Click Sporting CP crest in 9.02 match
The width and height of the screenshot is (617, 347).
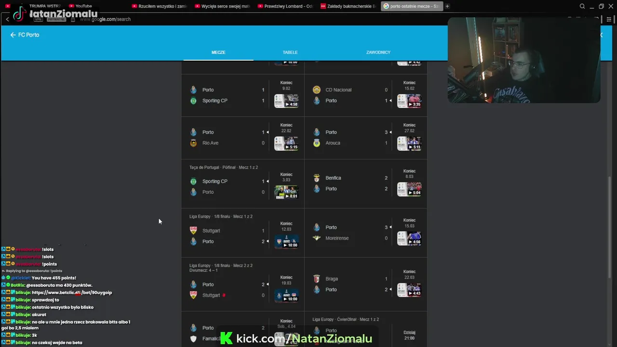(193, 101)
